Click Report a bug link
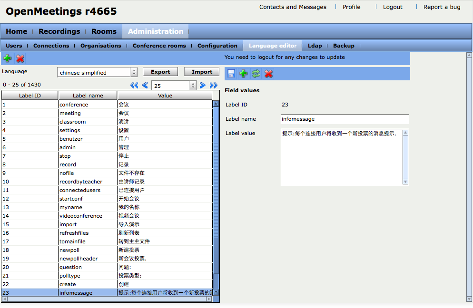This screenshot has height=308, width=473. pyautogui.click(x=442, y=7)
